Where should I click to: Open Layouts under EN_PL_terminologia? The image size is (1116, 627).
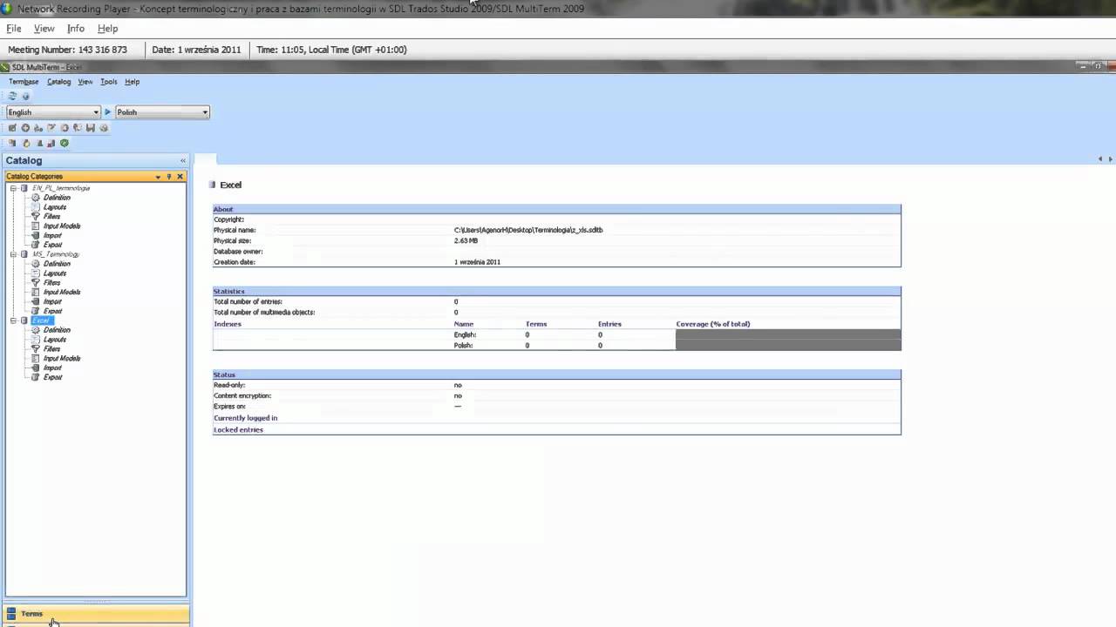55,207
